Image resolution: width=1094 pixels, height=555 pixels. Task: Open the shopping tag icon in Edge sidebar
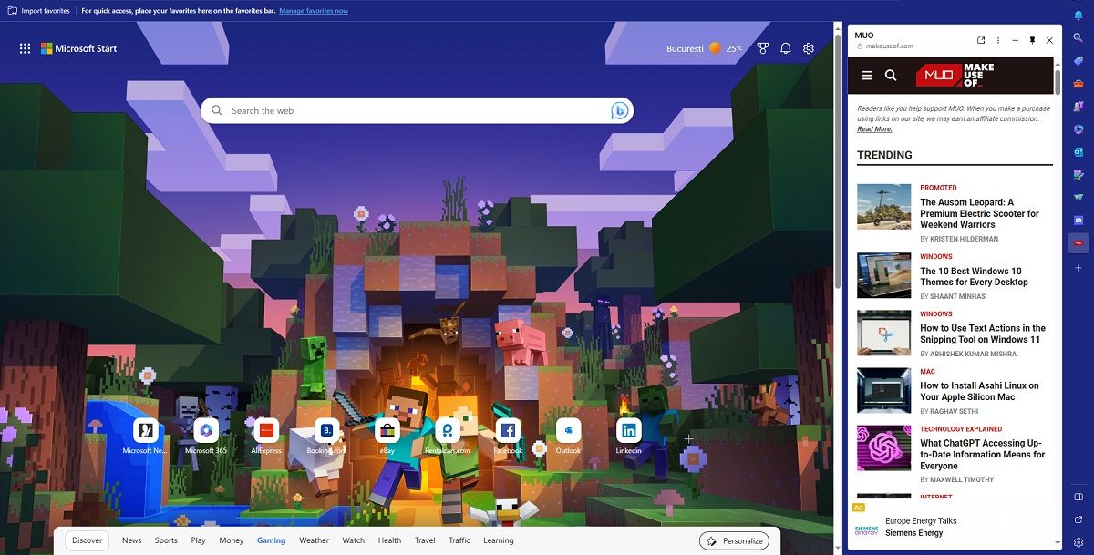click(x=1079, y=58)
